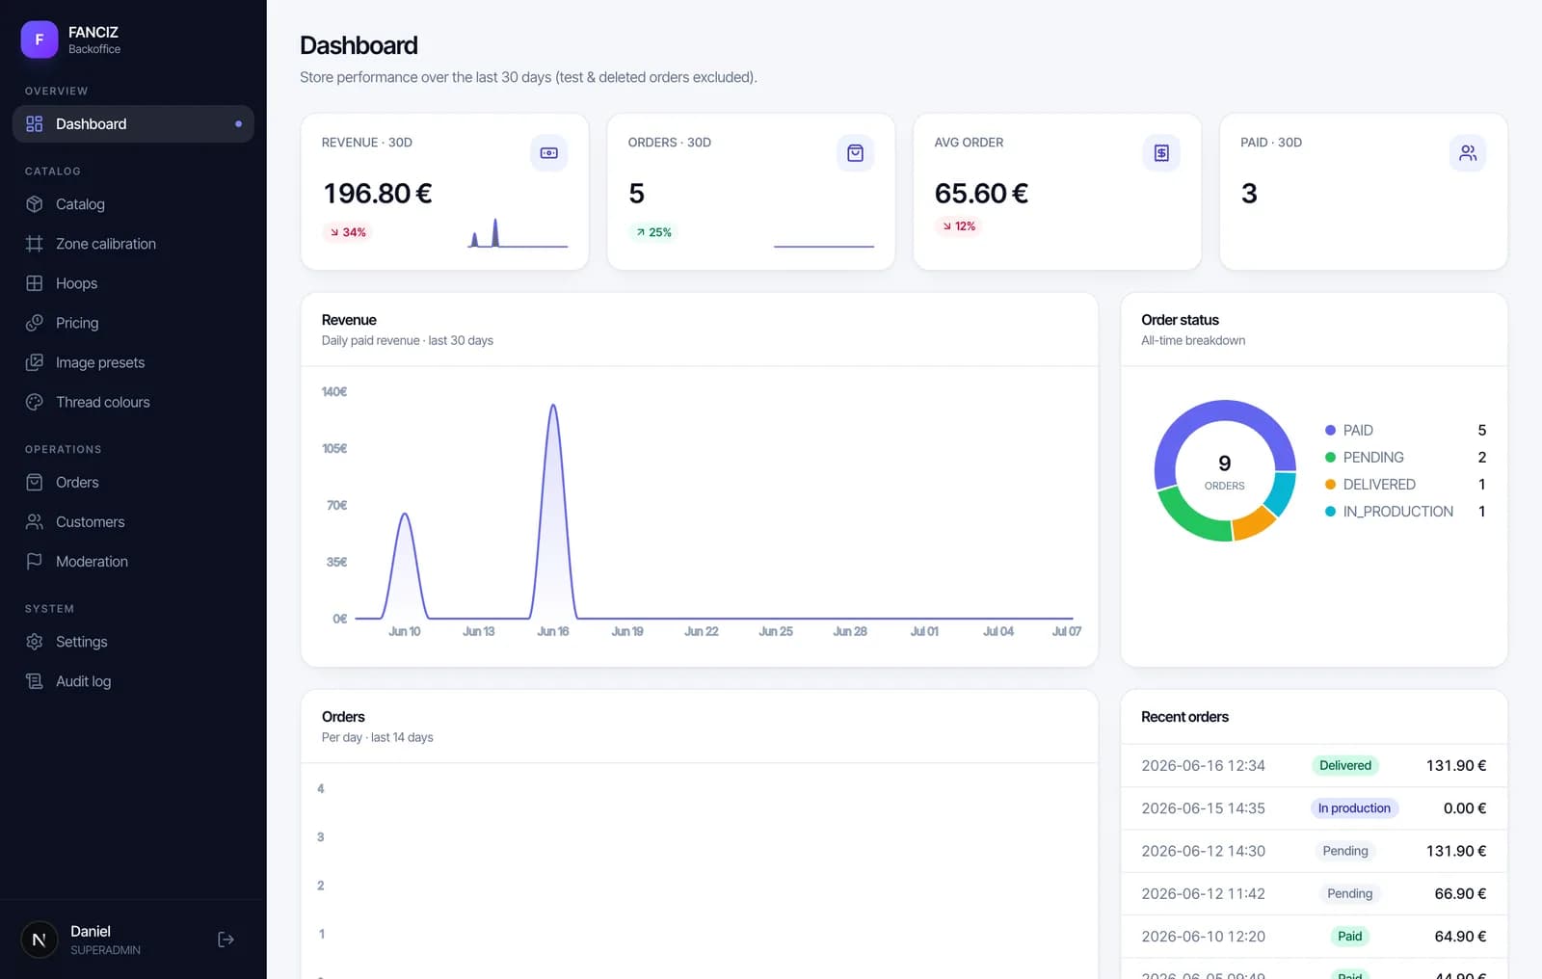Click the Pricing coins icon
Screen dimensions: 1542x979
(35, 323)
